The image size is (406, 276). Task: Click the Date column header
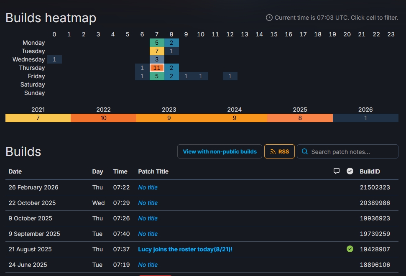(x=15, y=171)
